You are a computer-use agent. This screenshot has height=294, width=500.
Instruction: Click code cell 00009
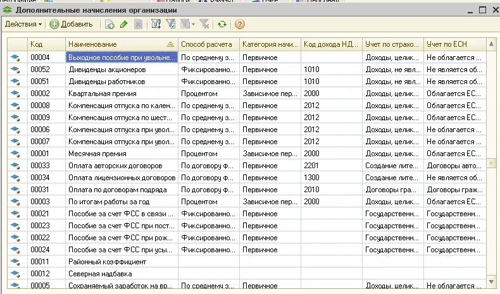46,118
